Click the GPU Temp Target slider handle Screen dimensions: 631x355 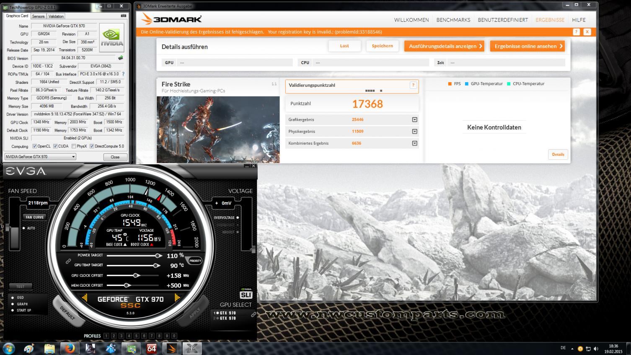click(x=156, y=265)
